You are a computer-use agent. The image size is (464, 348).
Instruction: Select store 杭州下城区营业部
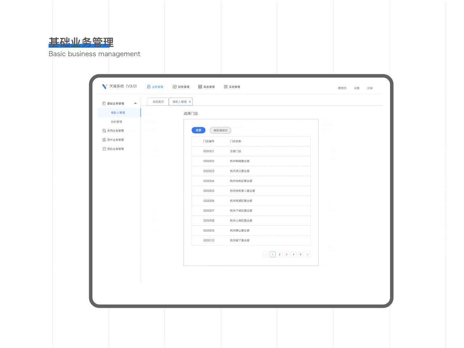(241, 211)
